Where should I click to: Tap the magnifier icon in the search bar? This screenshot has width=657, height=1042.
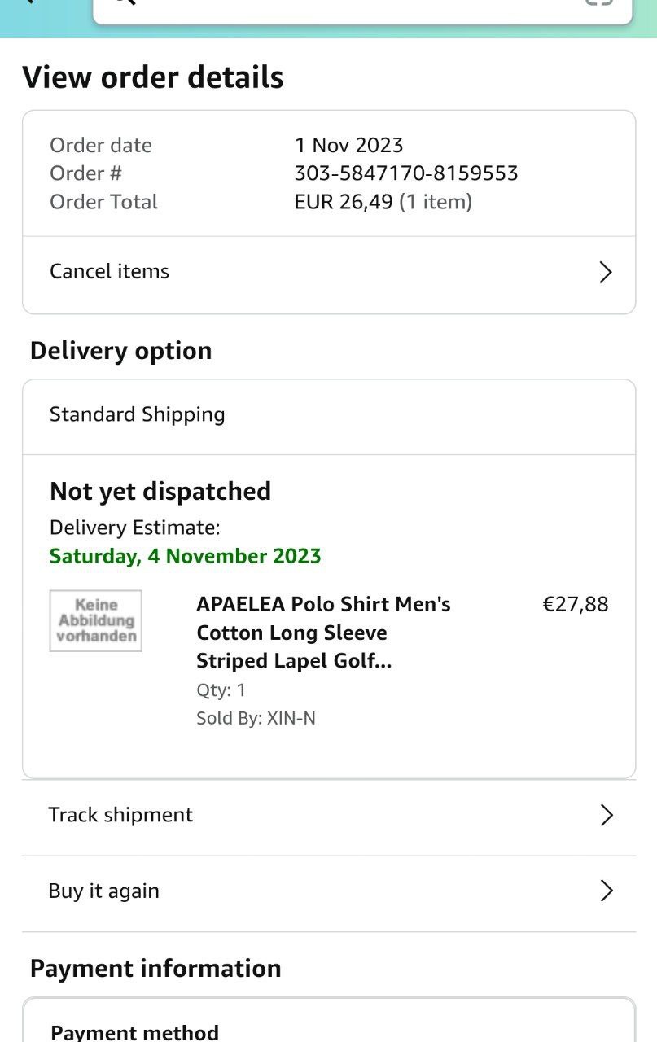tap(124, 3)
